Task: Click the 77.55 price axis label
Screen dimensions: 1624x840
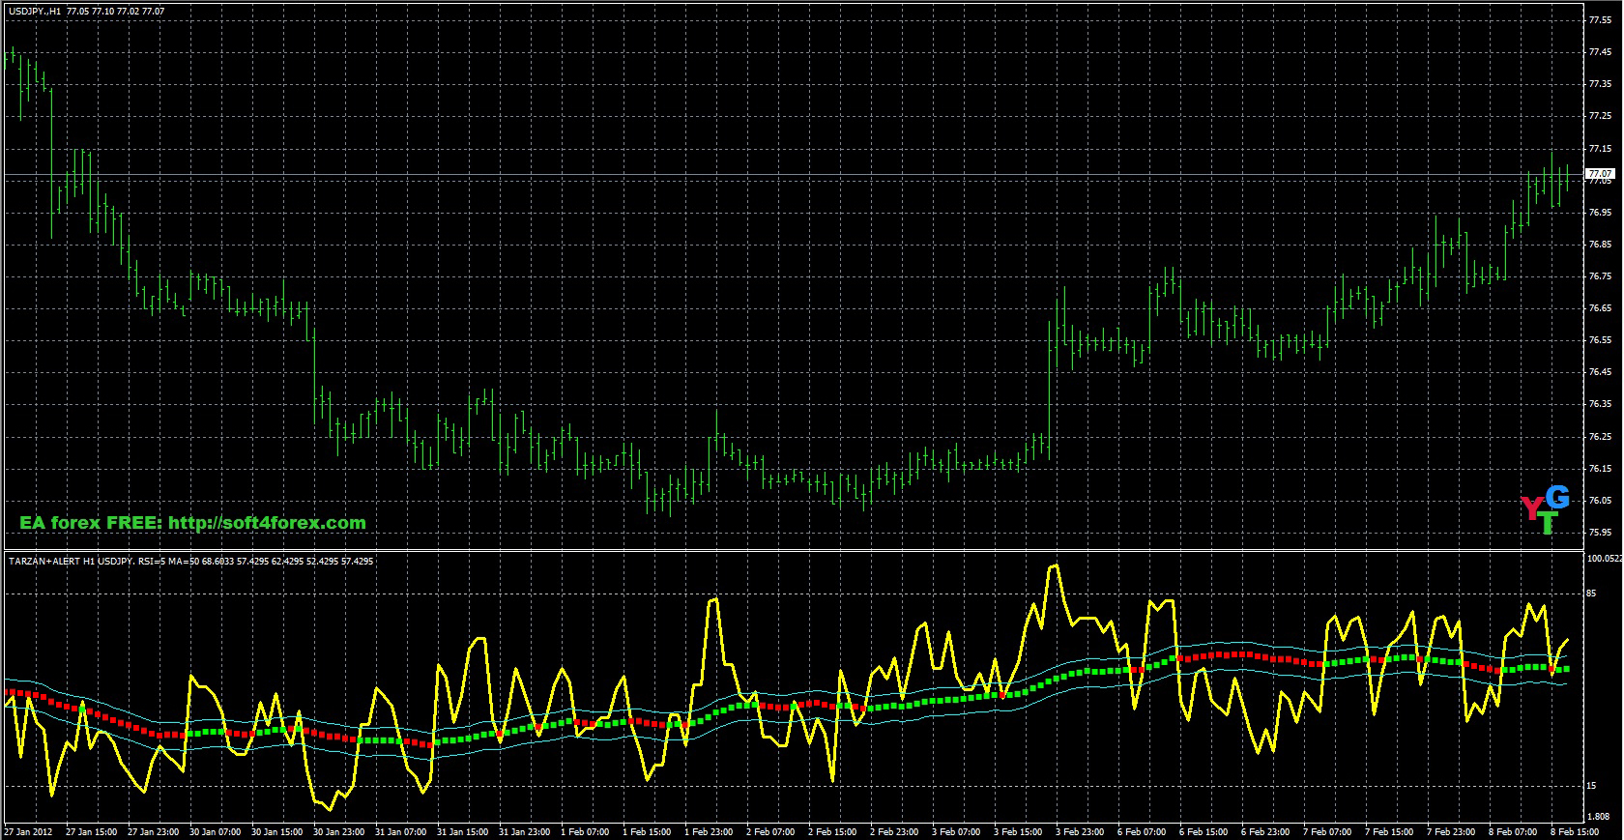Action: [1600, 19]
